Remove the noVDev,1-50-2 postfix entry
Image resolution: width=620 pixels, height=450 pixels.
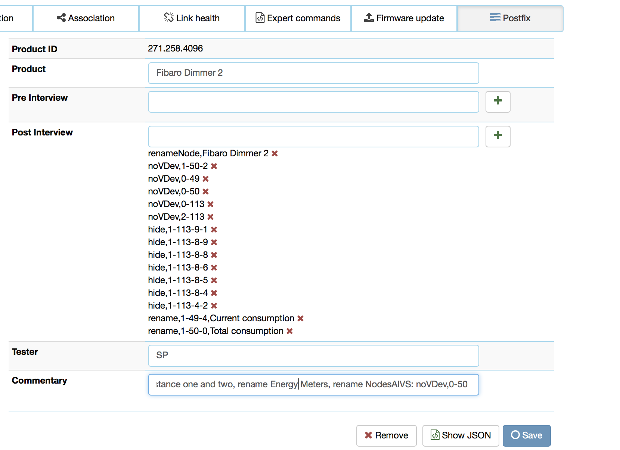(214, 166)
